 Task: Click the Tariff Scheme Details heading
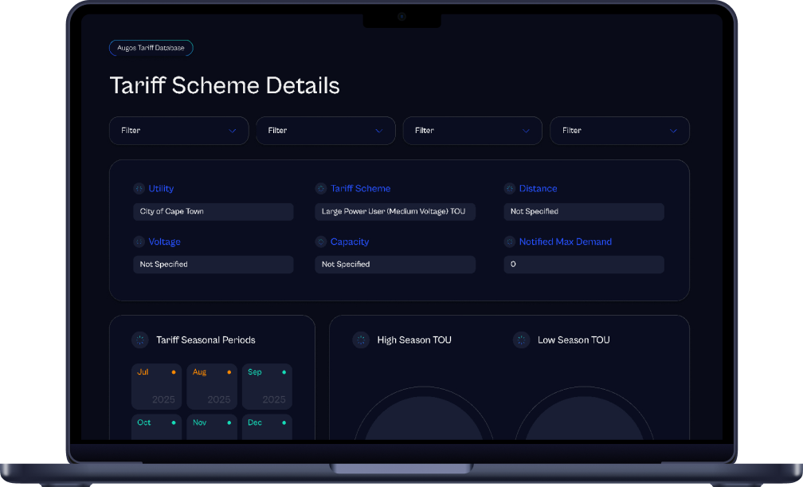tap(225, 85)
